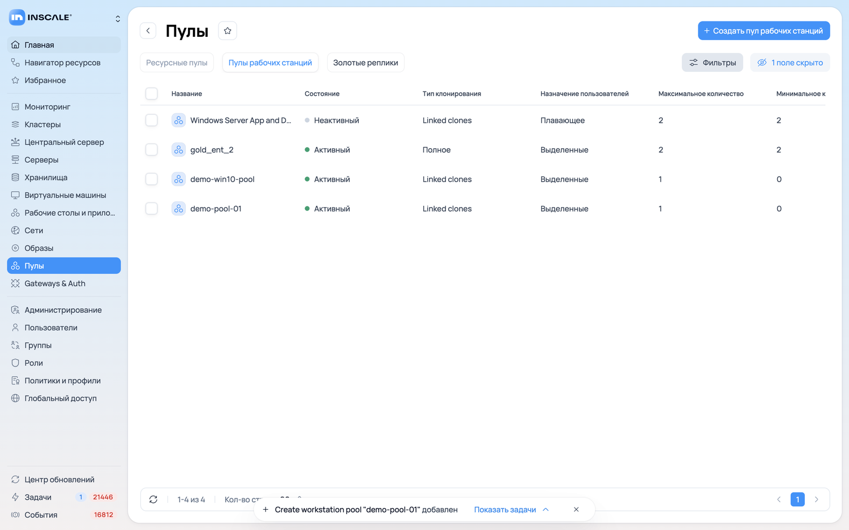Screen dimensions: 849x530
Task: Switch to Пулы рабочих станций tab
Action: click(x=270, y=63)
